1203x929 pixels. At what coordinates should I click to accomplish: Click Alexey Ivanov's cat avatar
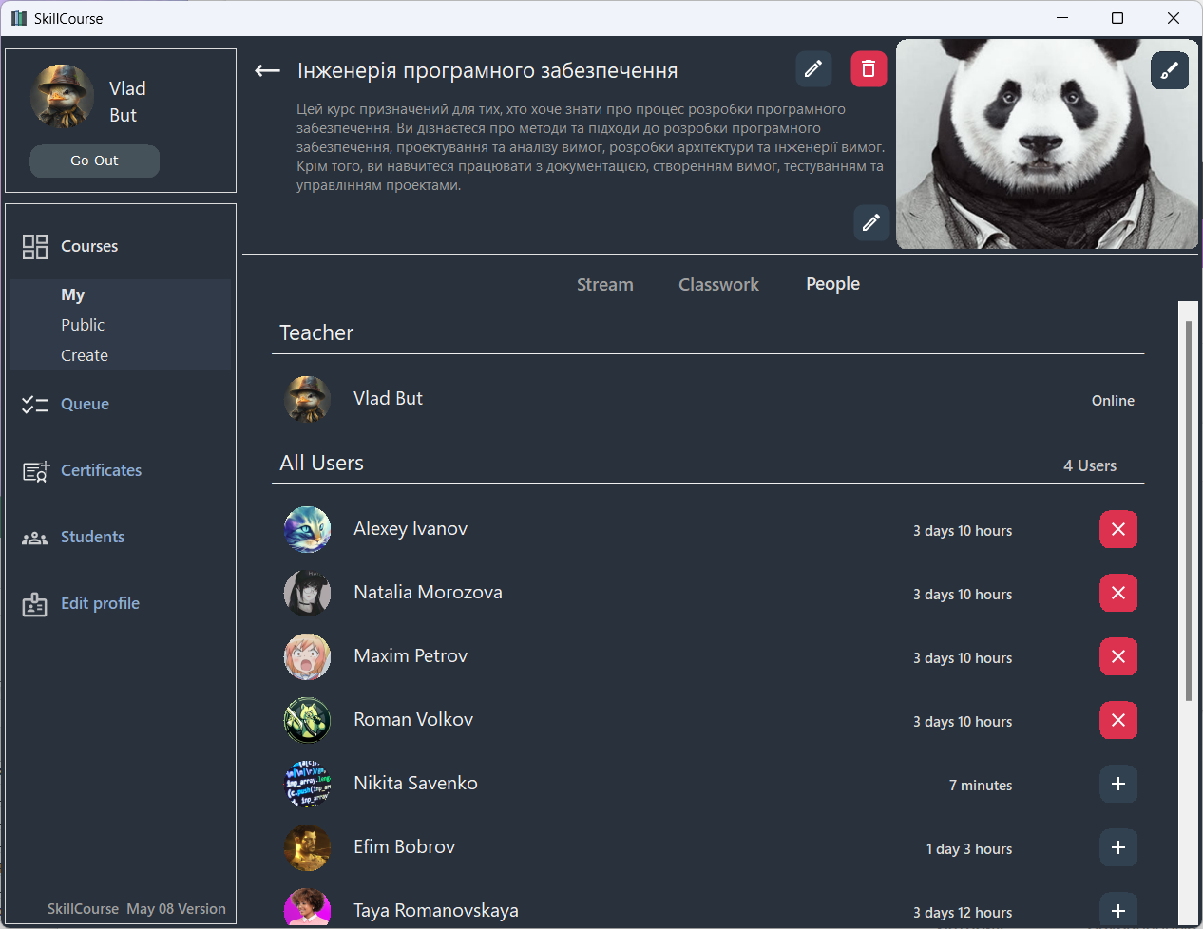click(308, 529)
